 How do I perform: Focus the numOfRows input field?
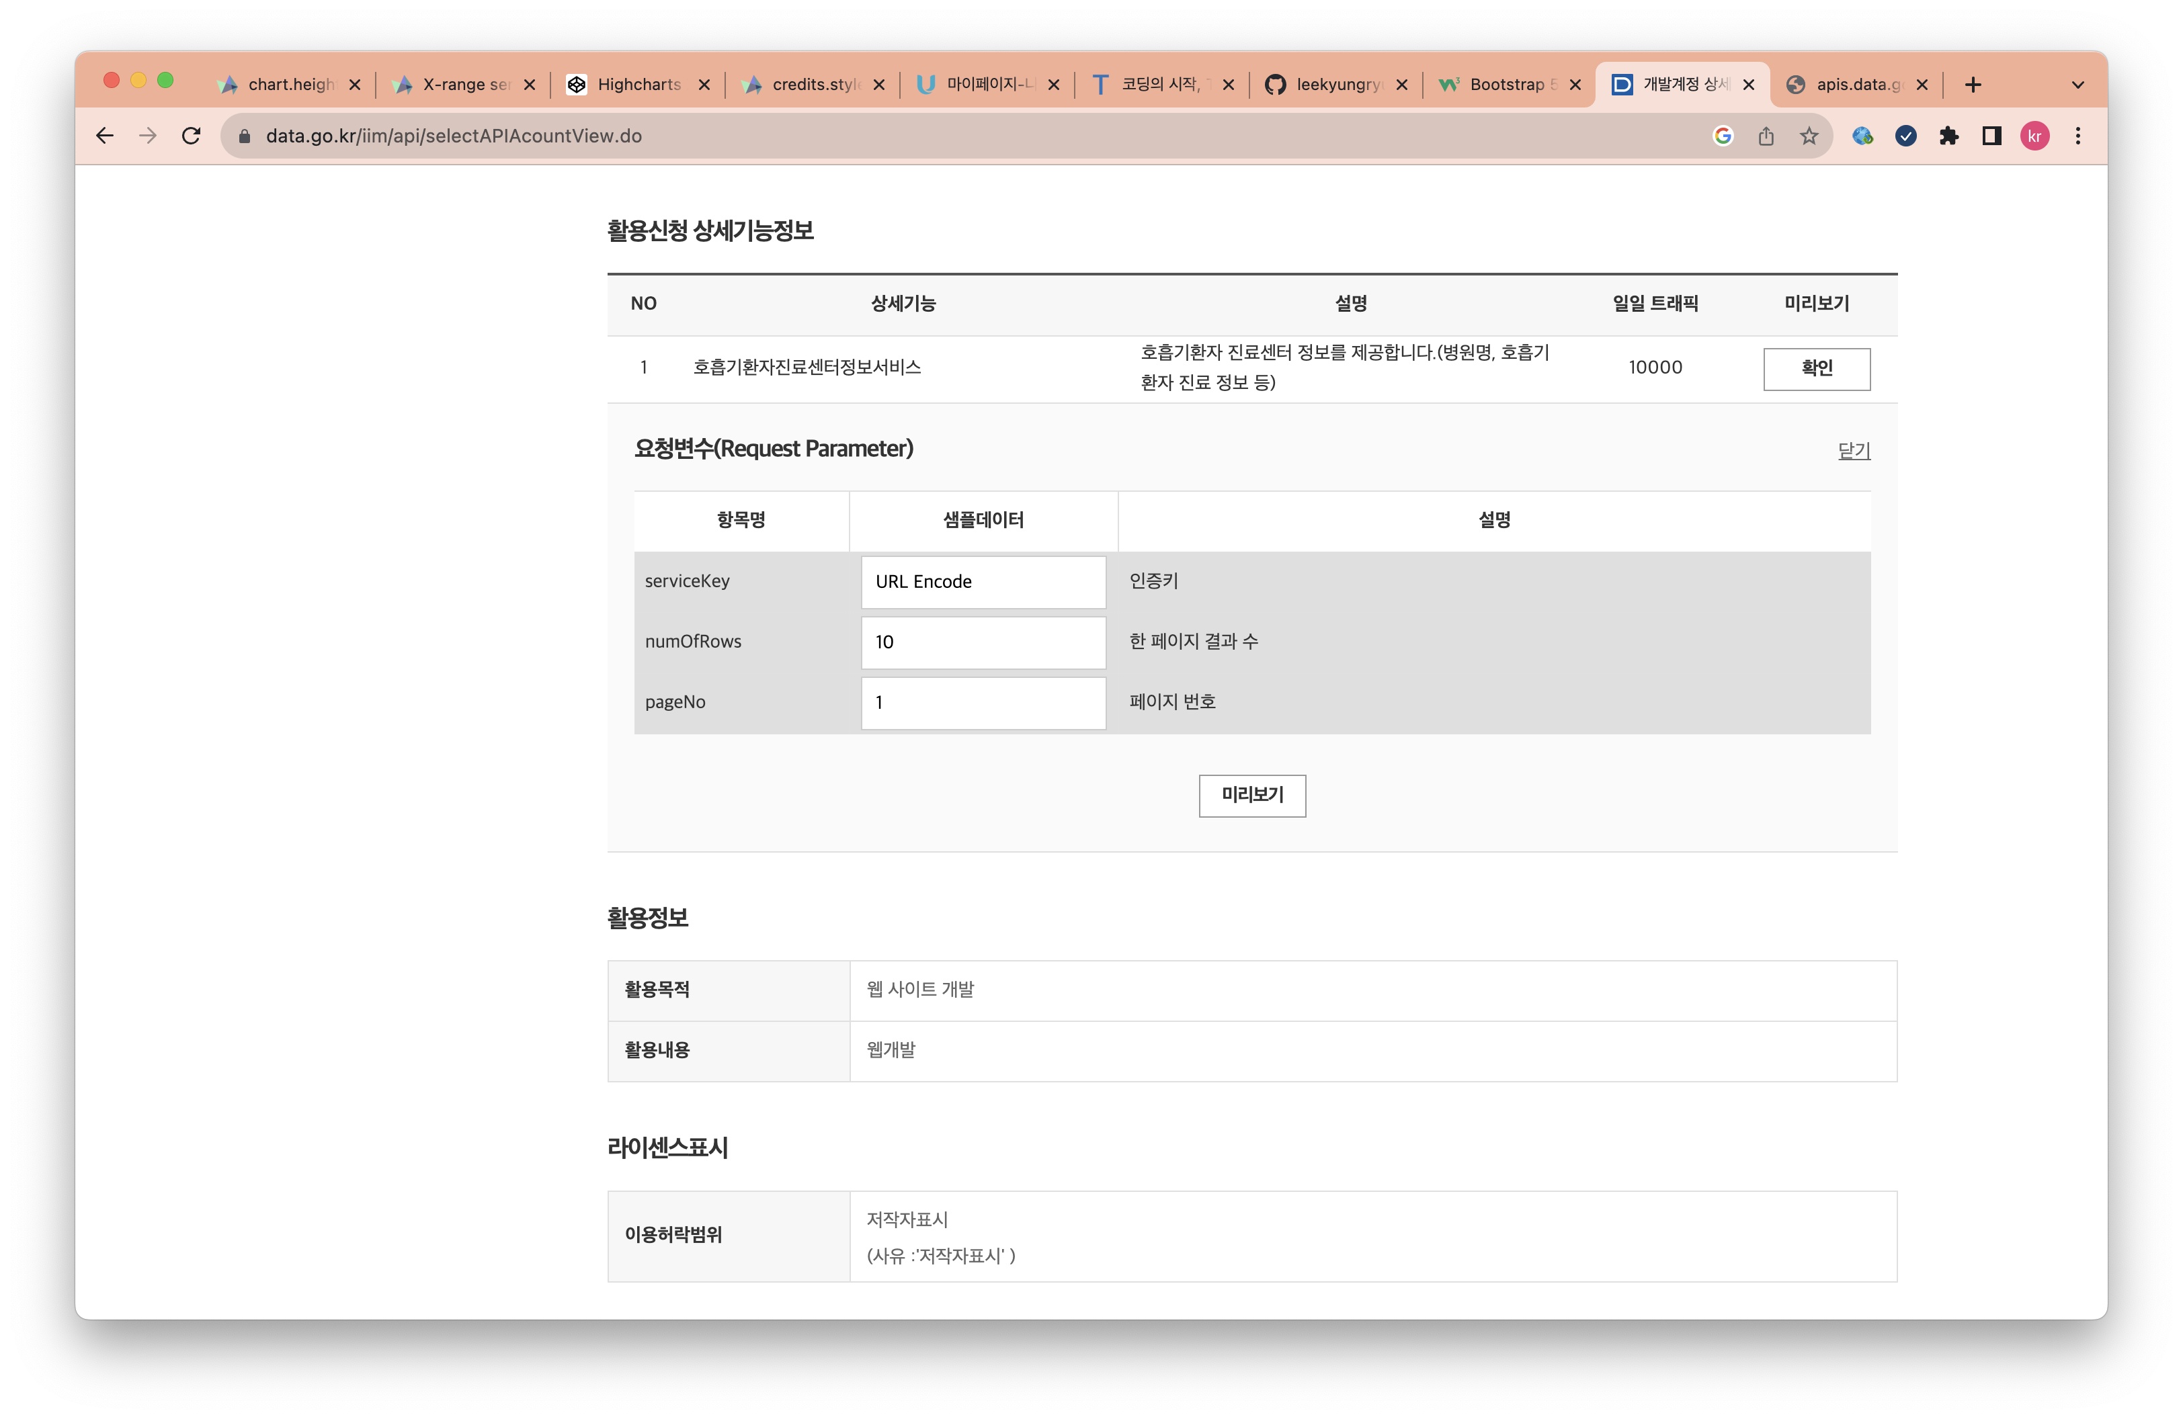pyautogui.click(x=983, y=642)
